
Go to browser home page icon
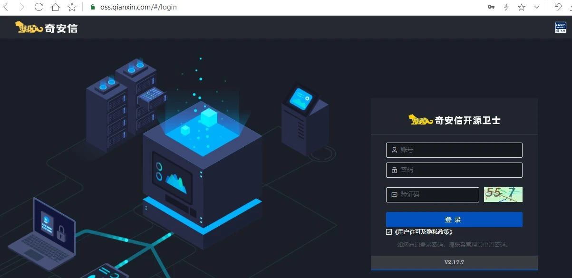tap(55, 7)
